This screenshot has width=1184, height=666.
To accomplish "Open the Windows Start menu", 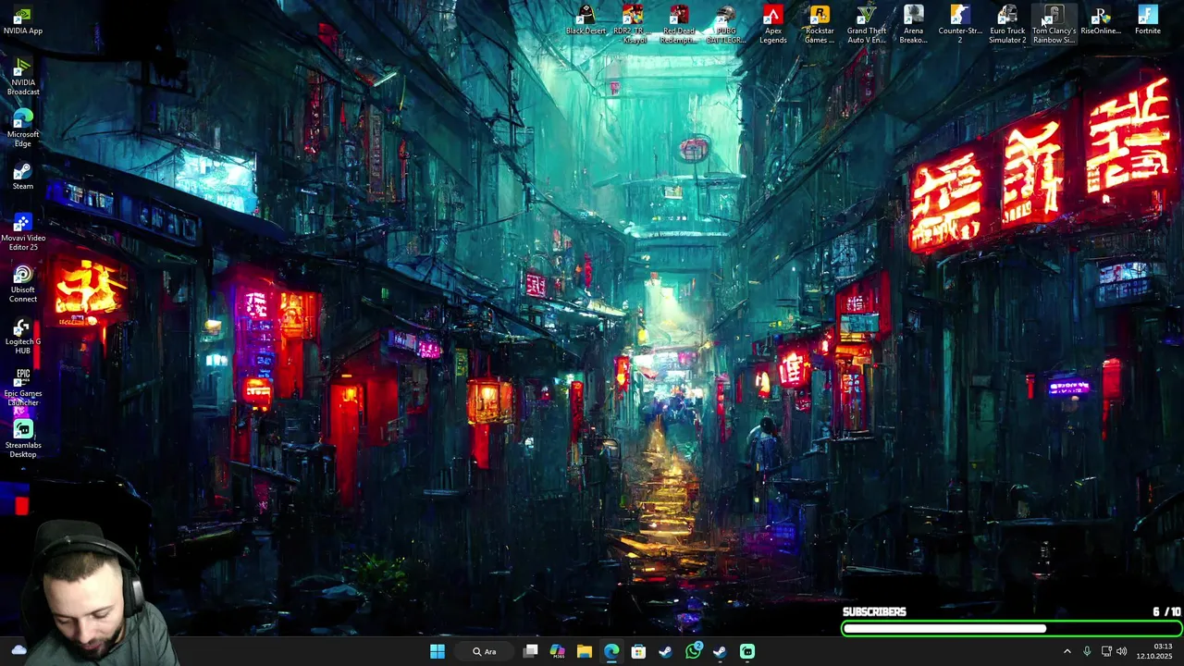I will [x=438, y=651].
